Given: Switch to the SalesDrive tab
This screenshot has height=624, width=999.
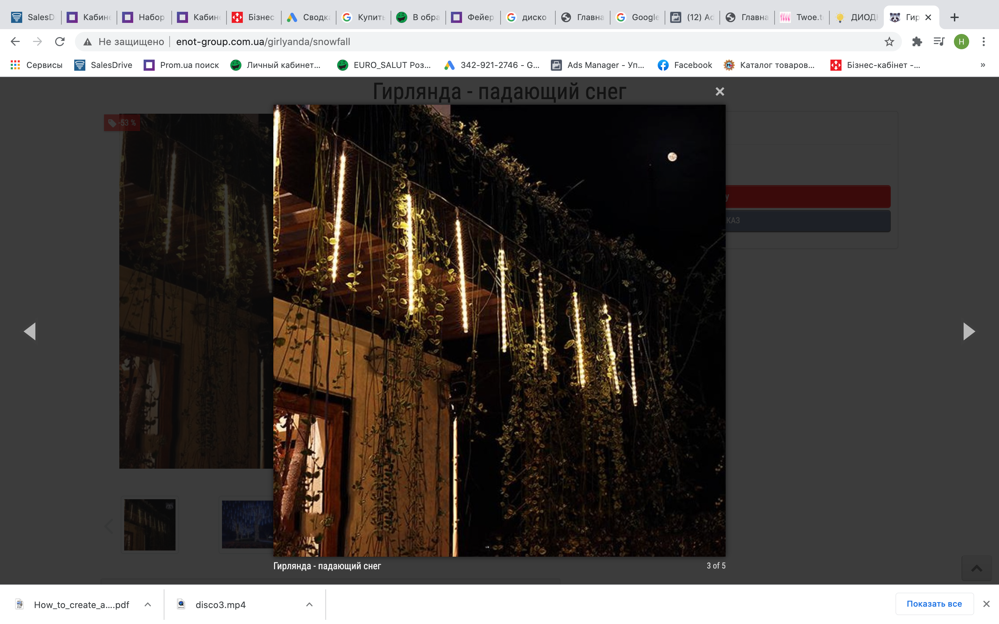Looking at the screenshot, I should (33, 17).
